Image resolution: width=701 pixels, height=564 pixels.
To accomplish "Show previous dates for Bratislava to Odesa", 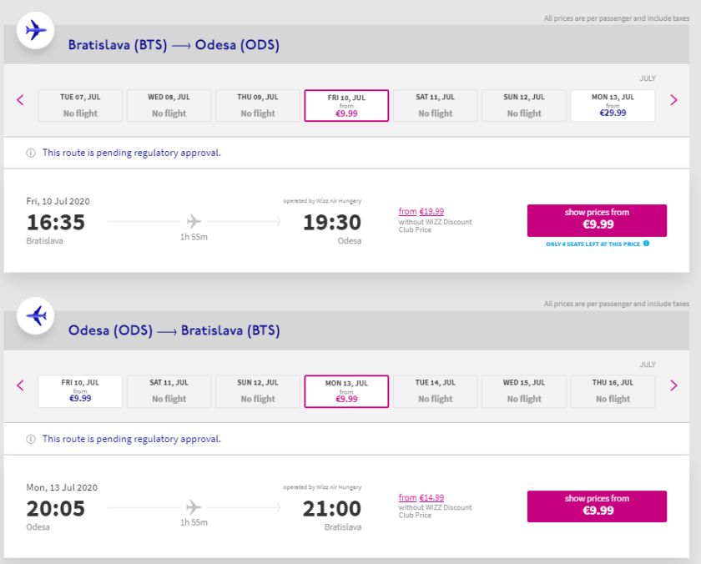I will pos(21,100).
